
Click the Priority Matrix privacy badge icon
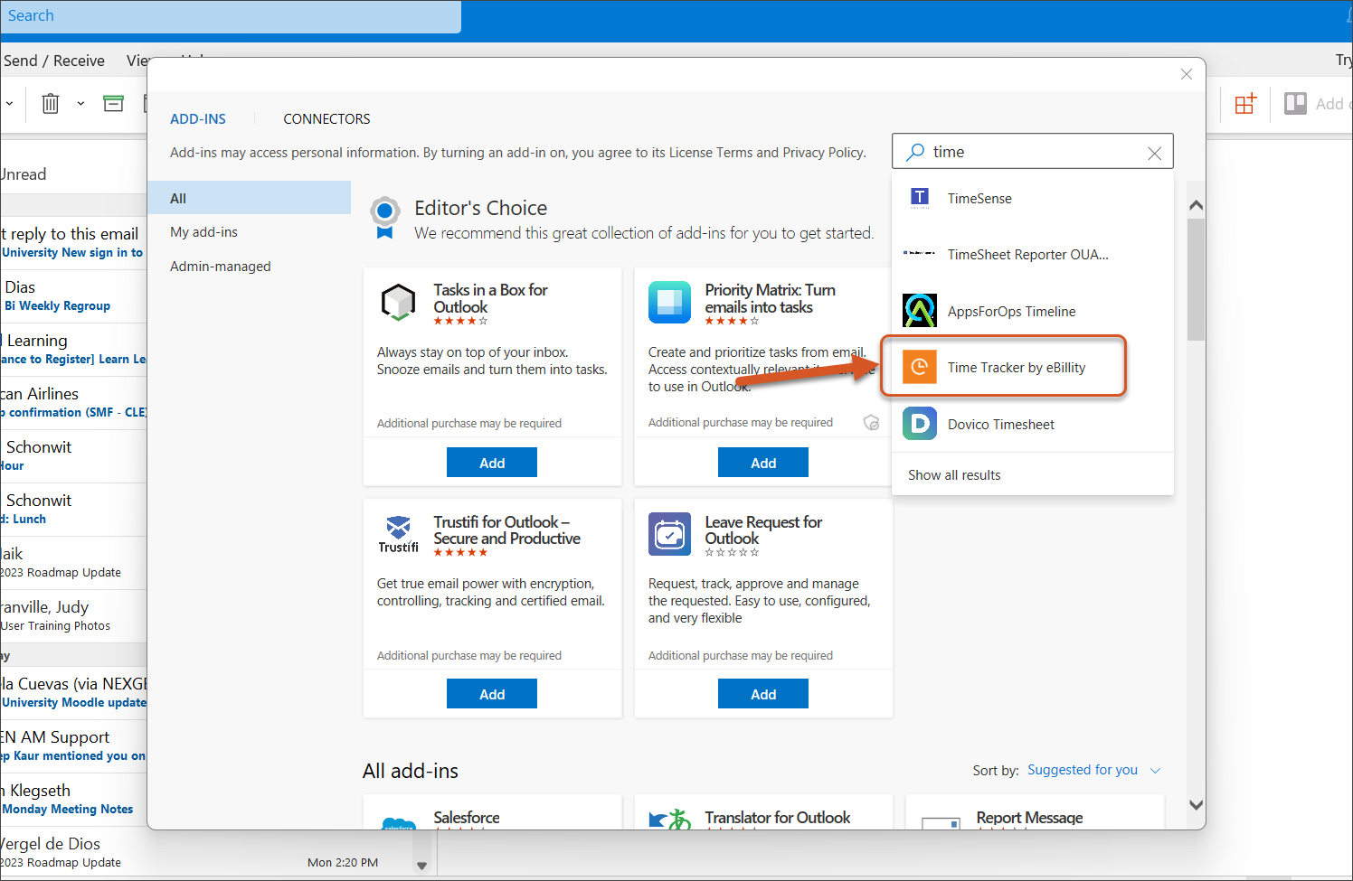coord(871,422)
